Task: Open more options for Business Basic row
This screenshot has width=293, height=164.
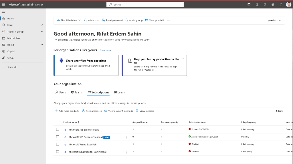Action: (x=126, y=130)
